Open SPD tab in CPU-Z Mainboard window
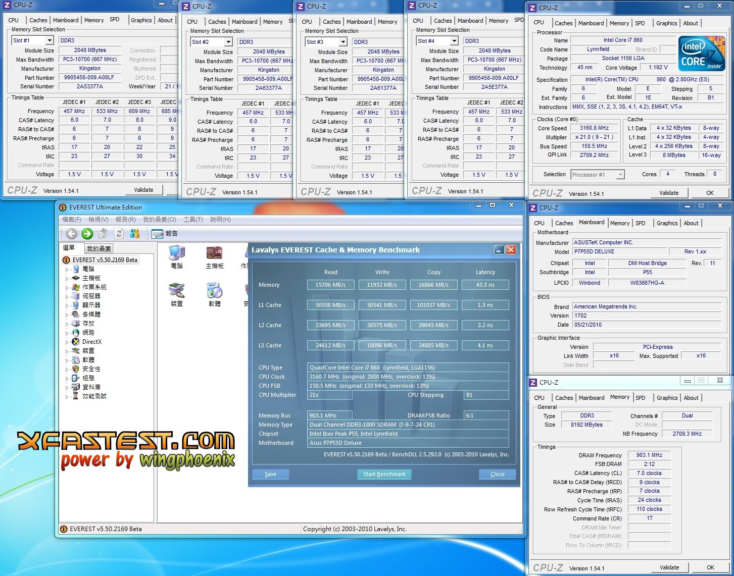 click(641, 223)
